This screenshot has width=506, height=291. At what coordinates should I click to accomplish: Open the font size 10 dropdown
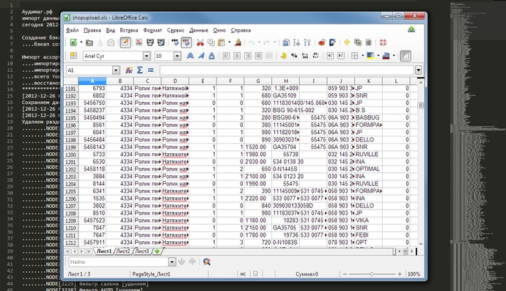tap(177, 56)
